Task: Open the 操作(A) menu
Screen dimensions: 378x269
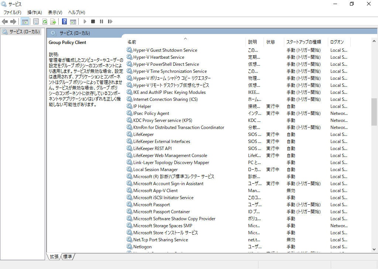Action: [x=35, y=12]
